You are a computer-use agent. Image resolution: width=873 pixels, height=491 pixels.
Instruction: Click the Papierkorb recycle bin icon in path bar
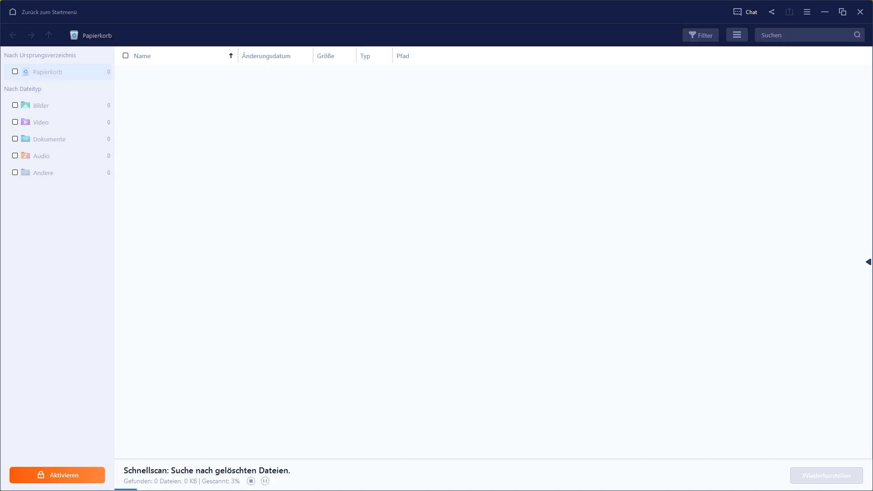point(74,35)
